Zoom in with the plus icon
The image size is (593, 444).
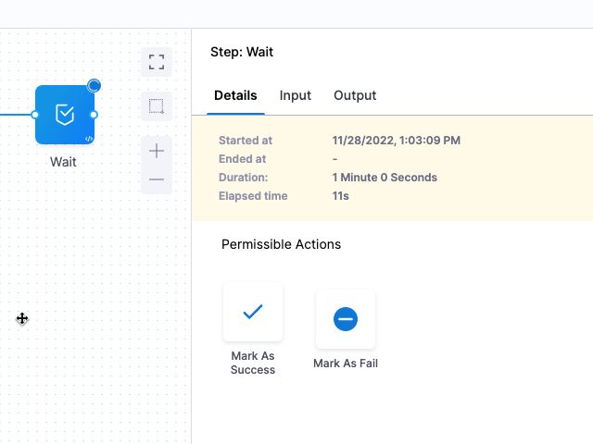coord(157,151)
